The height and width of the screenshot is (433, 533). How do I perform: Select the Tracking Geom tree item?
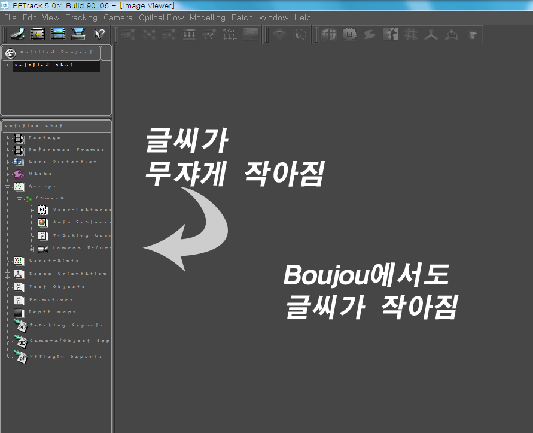[x=81, y=235]
